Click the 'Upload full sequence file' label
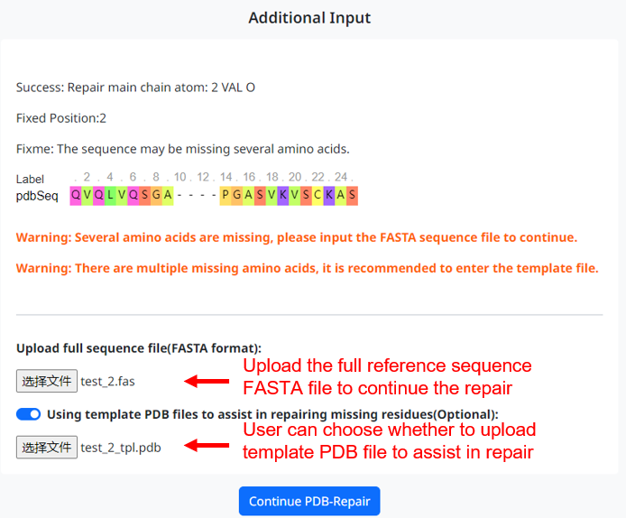The width and height of the screenshot is (626, 518). click(139, 348)
